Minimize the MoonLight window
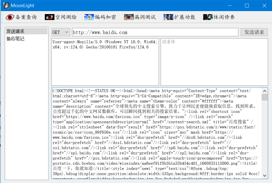The width and height of the screenshot is (272, 183). click(x=230, y=6)
